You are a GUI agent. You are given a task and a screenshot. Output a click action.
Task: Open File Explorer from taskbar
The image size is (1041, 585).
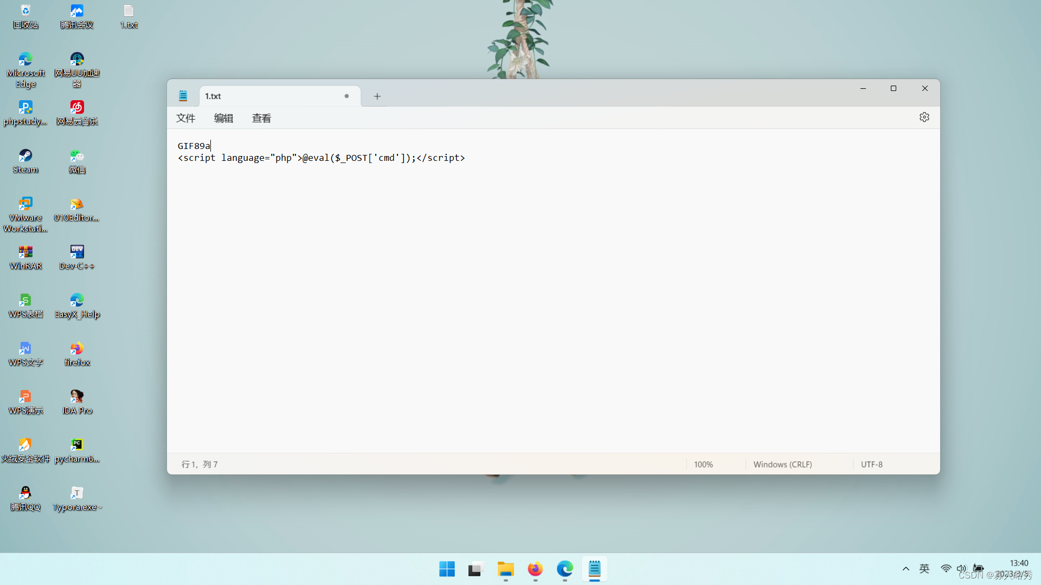click(505, 569)
